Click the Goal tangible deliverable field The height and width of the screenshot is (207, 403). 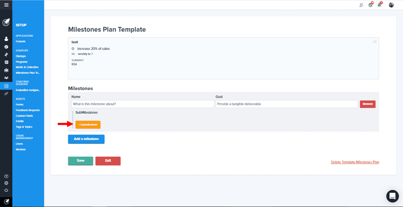click(x=287, y=104)
